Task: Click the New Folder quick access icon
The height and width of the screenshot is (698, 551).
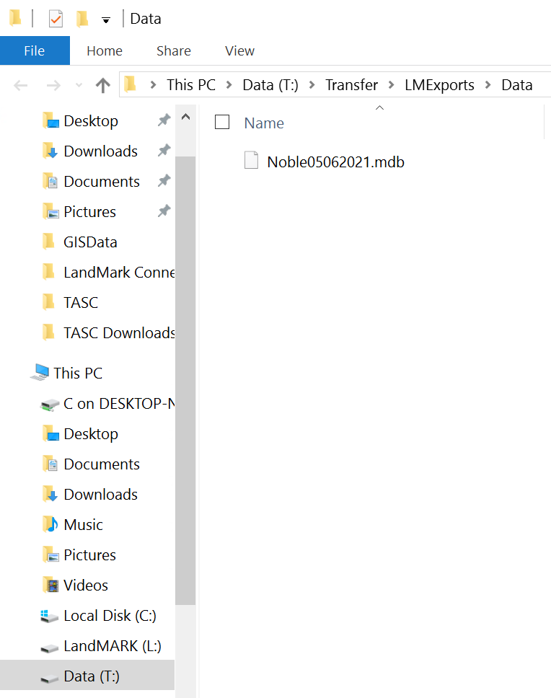Action: pyautogui.click(x=82, y=19)
